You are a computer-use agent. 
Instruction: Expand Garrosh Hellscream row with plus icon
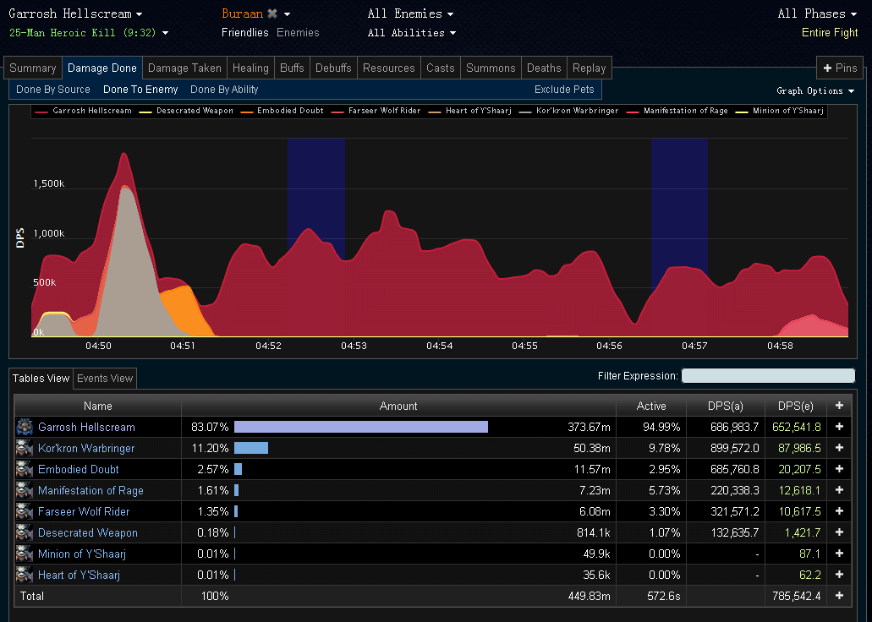tap(839, 428)
